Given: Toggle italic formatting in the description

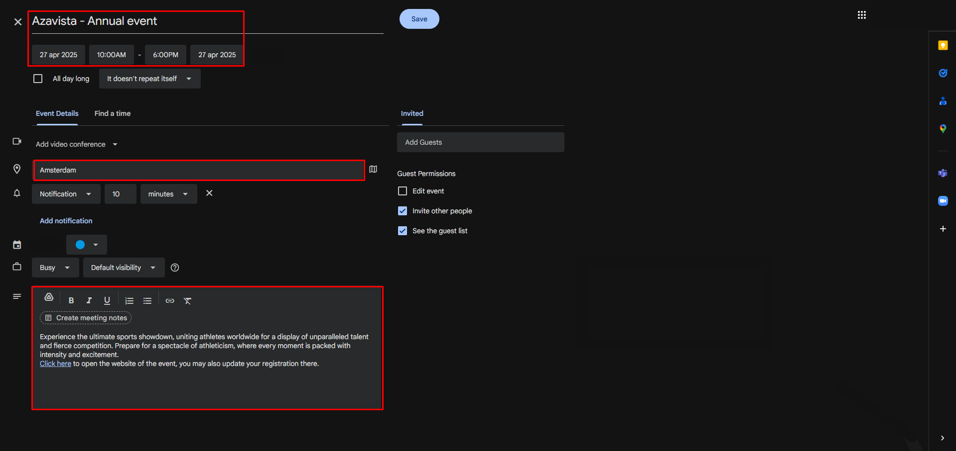Looking at the screenshot, I should pyautogui.click(x=89, y=300).
